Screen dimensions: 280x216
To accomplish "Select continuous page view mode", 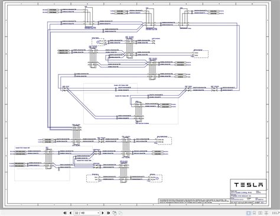I will [255, 213].
